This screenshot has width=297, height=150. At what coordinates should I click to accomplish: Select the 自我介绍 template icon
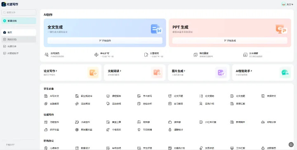click(x=201, y=104)
